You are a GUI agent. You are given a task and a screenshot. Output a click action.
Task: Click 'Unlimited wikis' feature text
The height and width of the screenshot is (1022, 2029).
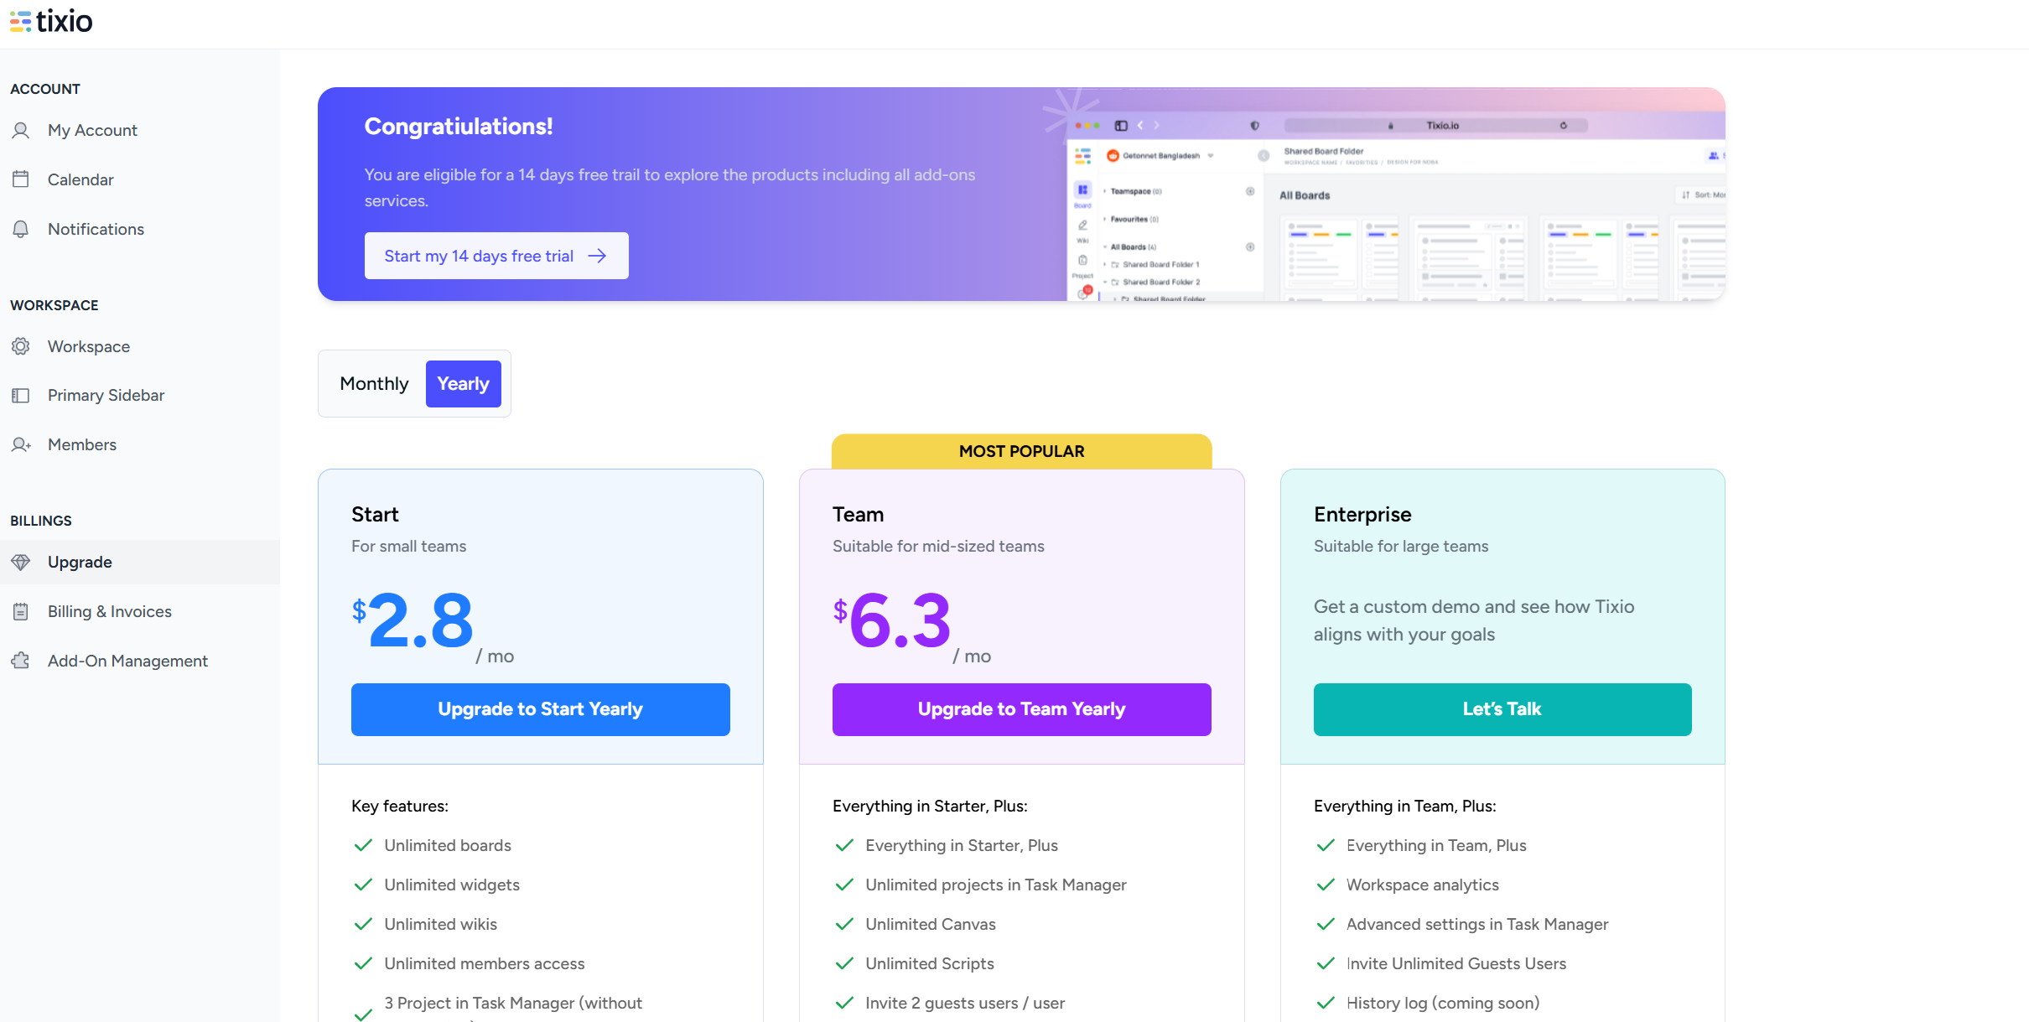pyautogui.click(x=441, y=924)
